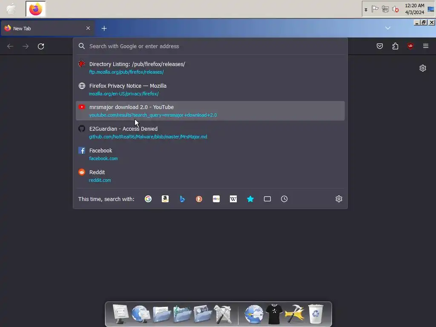This screenshot has height=327, width=436.
Task: Open the Facebook suggestion
Action: point(210,154)
